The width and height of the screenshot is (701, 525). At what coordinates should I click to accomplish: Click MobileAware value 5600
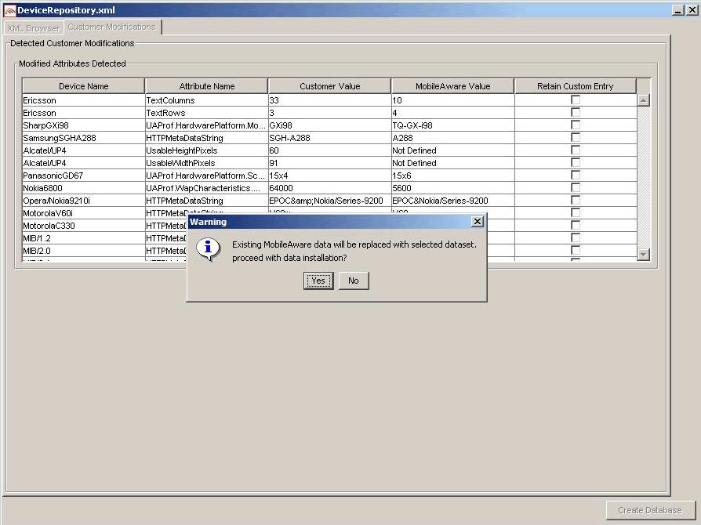453,187
